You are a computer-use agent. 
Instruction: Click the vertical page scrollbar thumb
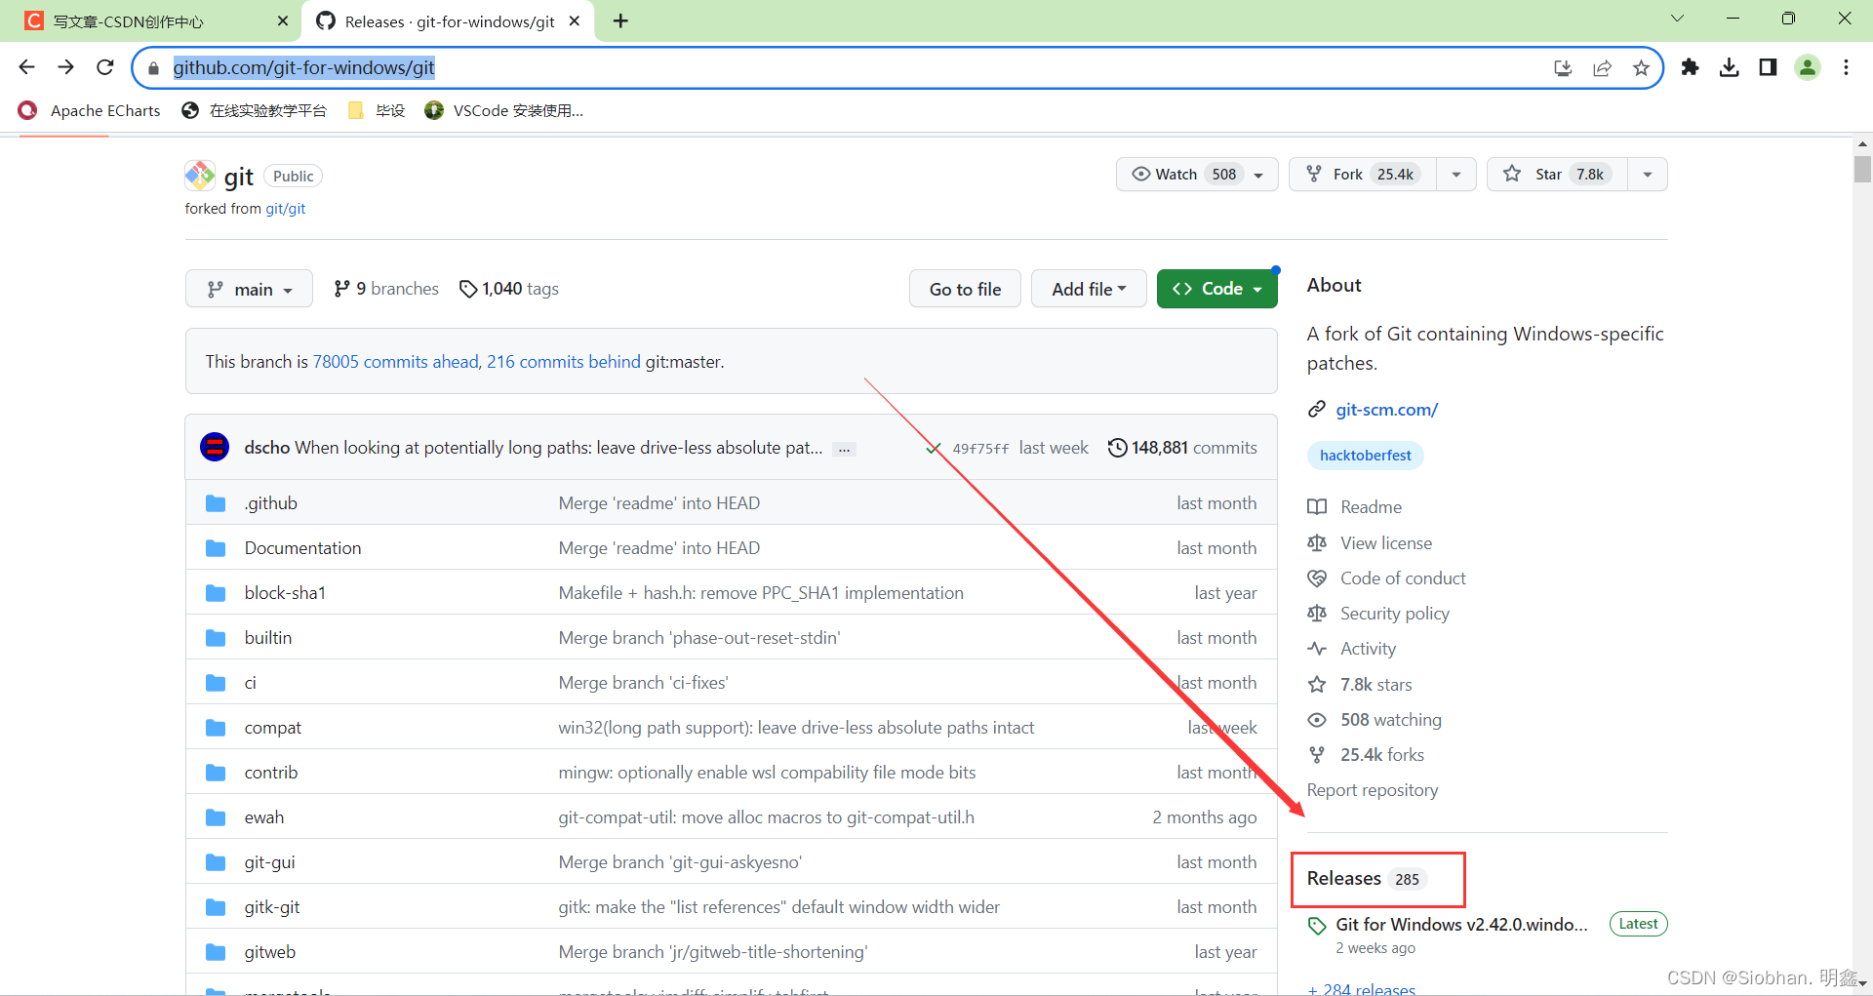point(1862,169)
